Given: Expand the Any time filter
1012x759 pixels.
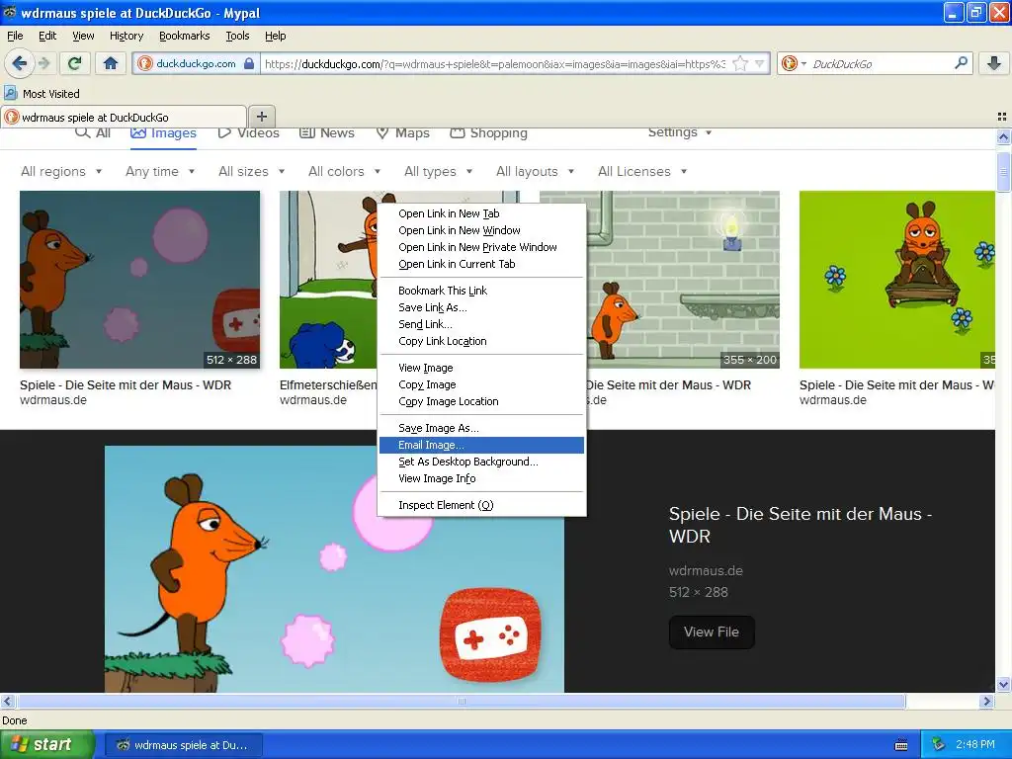Looking at the screenshot, I should pyautogui.click(x=160, y=171).
